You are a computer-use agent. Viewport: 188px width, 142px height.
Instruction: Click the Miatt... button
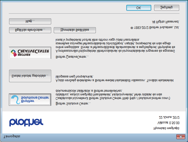point(30,21)
